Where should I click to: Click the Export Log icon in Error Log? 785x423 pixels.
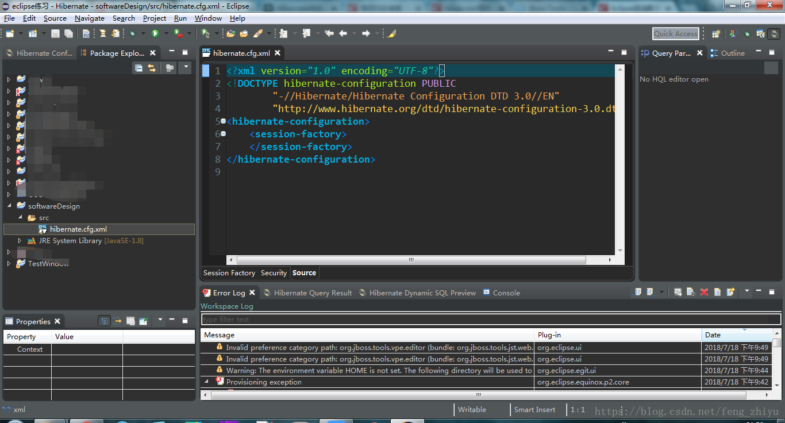coord(637,292)
